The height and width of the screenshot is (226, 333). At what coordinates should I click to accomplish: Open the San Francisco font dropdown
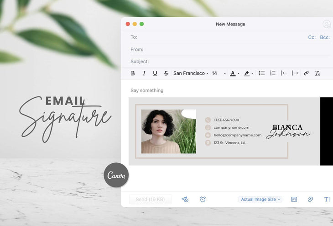click(191, 73)
